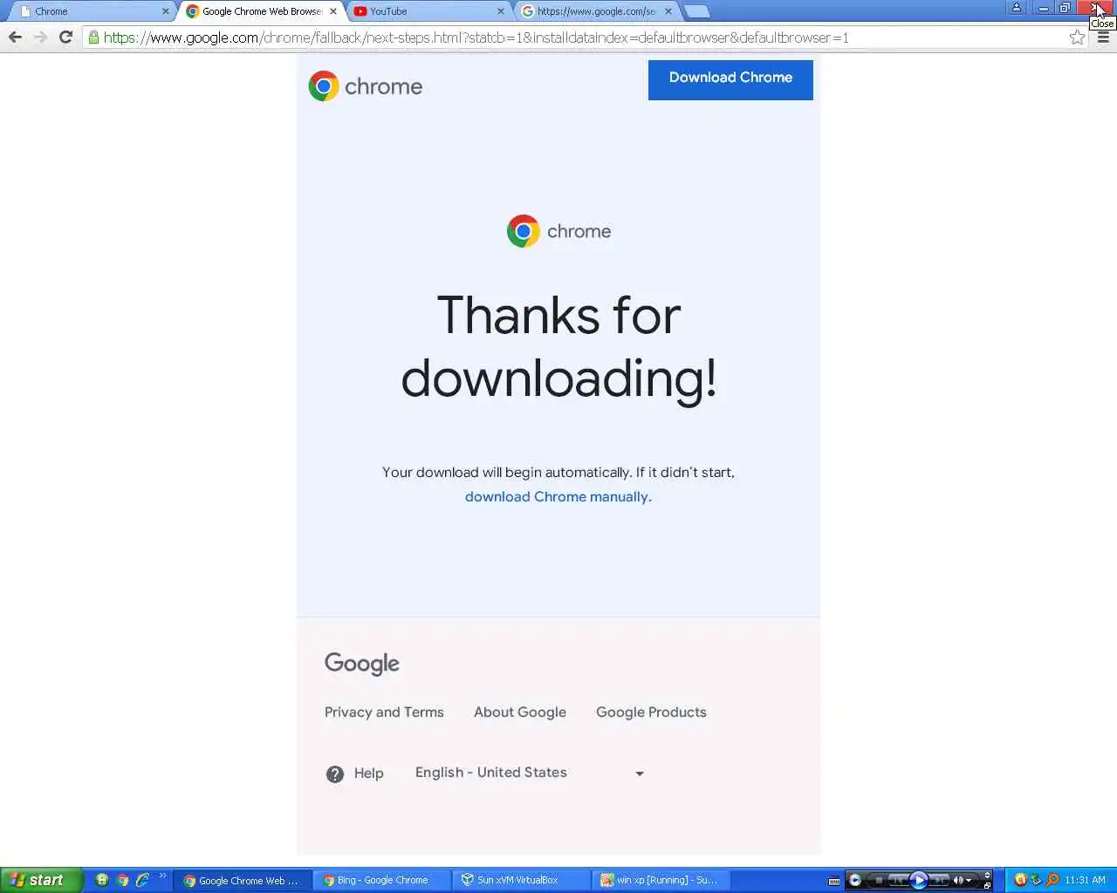Image resolution: width=1117 pixels, height=893 pixels.
Task: Mute audio via the media player speaker icon
Action: pyautogui.click(x=958, y=880)
